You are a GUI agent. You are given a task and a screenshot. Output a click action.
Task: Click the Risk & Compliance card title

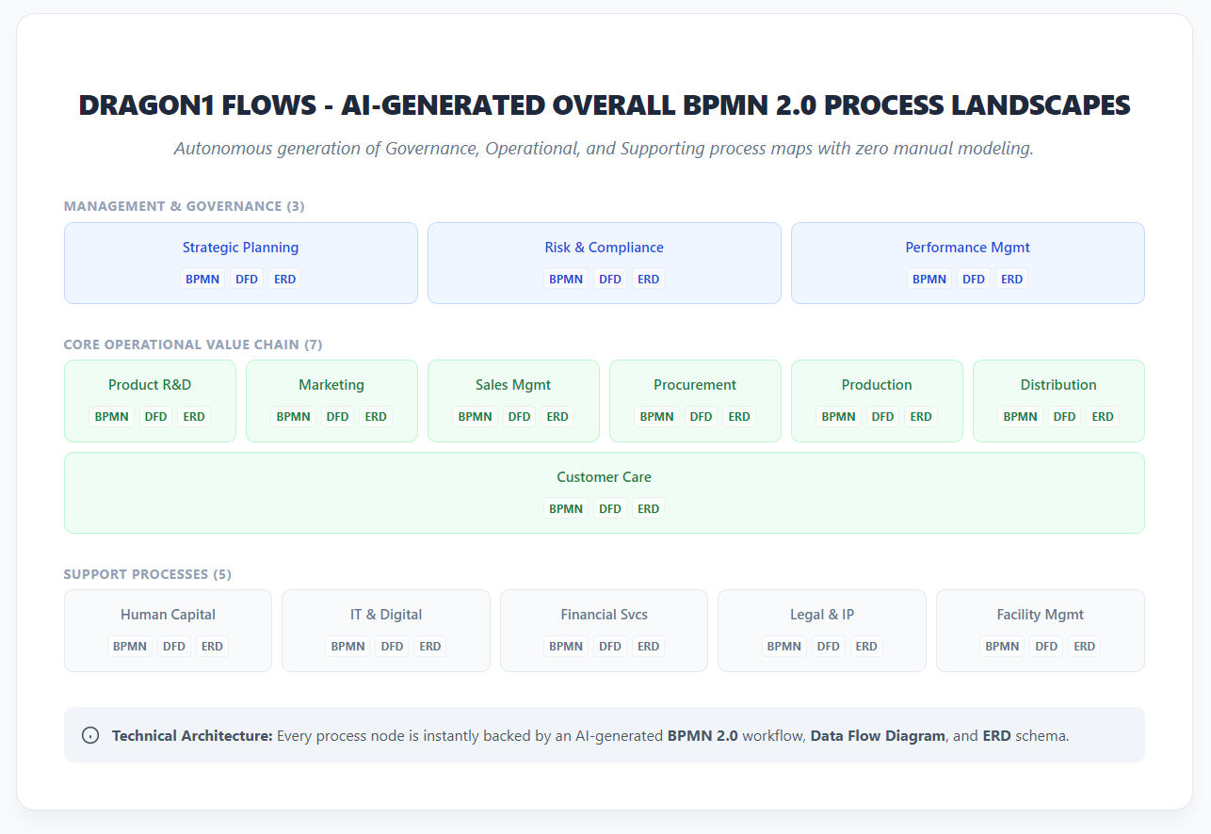tap(604, 247)
